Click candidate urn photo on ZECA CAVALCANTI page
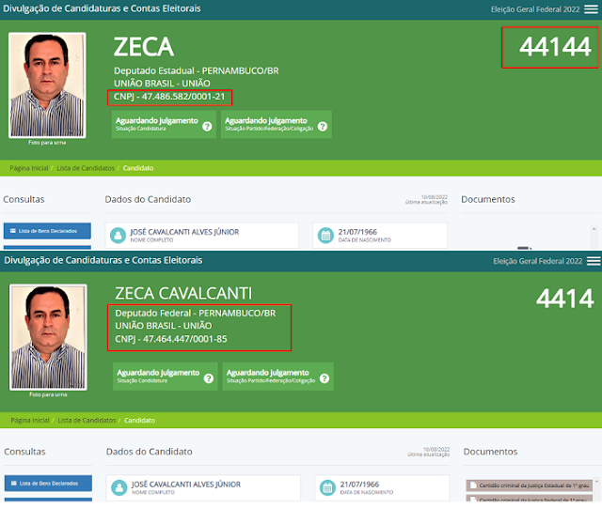 pos(48,337)
